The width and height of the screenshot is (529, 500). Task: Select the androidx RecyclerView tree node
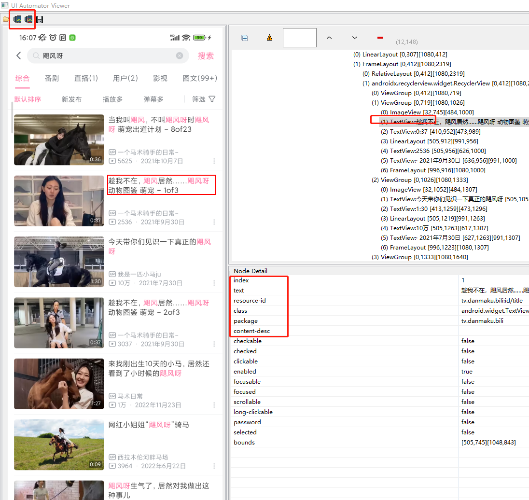[445, 83]
